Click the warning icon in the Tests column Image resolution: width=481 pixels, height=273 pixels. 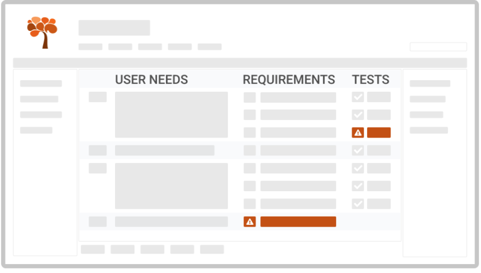tap(358, 133)
